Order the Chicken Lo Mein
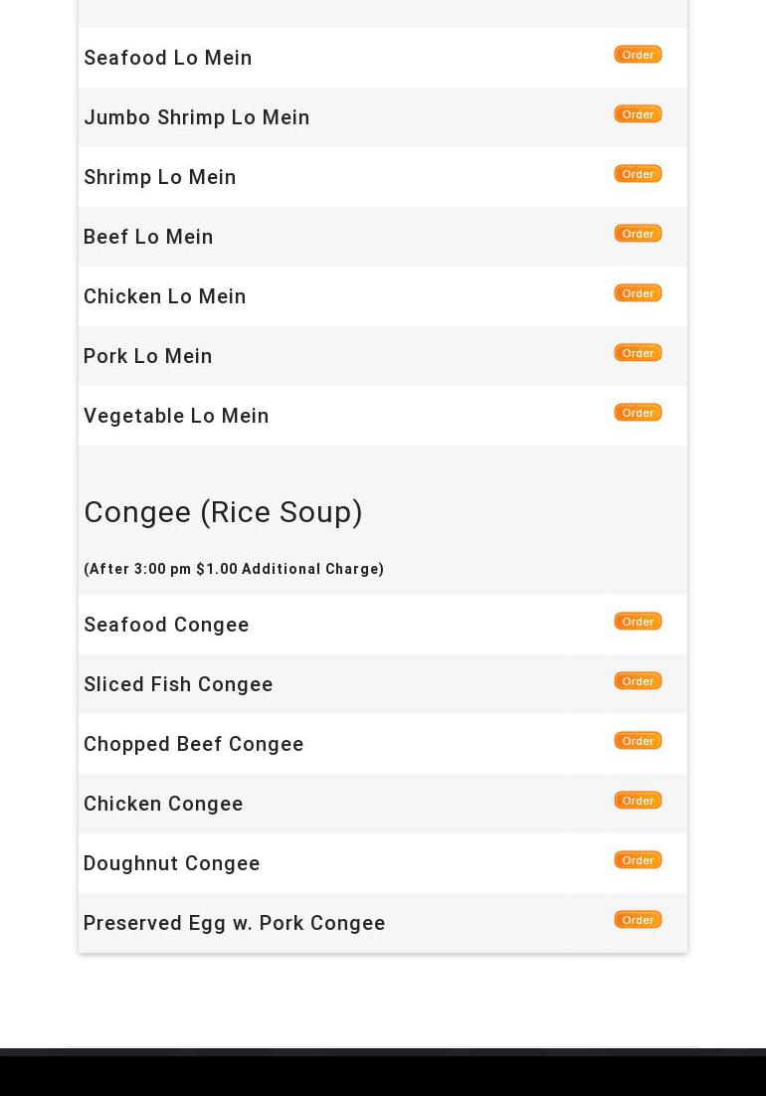This screenshot has width=766, height=1096. click(x=638, y=293)
